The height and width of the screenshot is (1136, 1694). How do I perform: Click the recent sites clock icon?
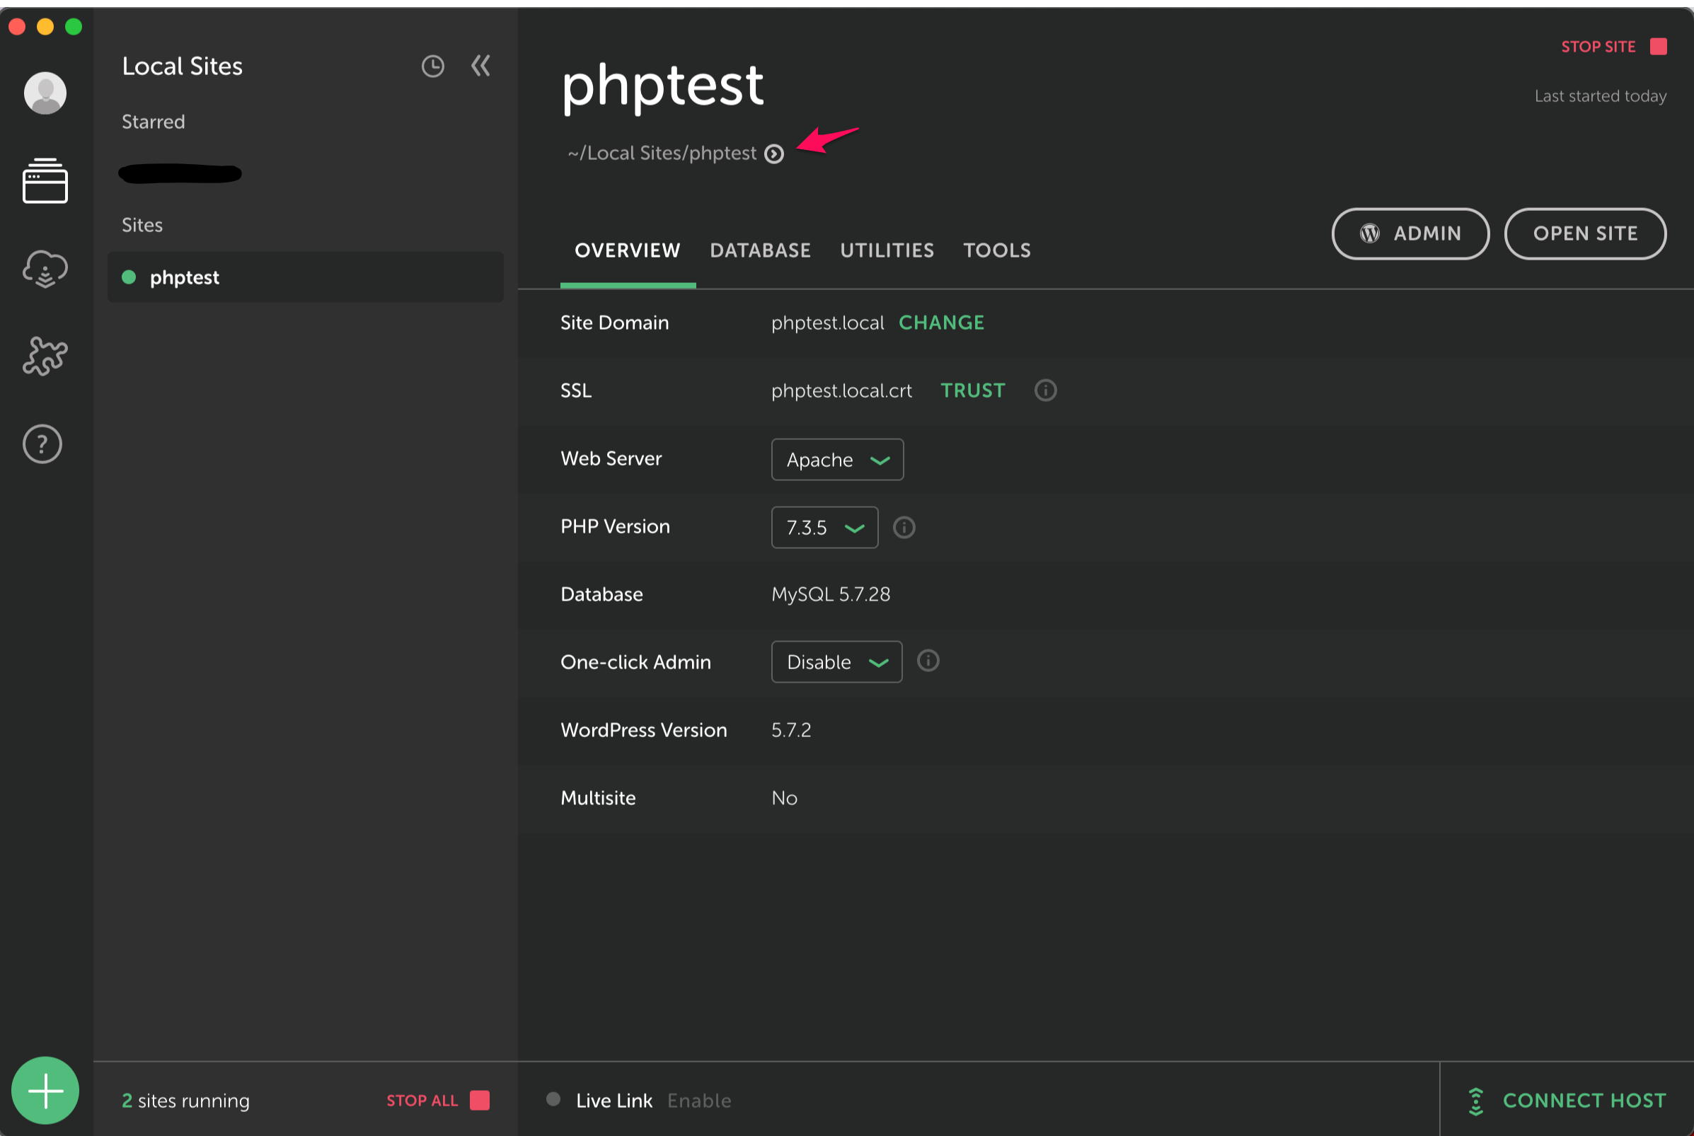tap(432, 66)
